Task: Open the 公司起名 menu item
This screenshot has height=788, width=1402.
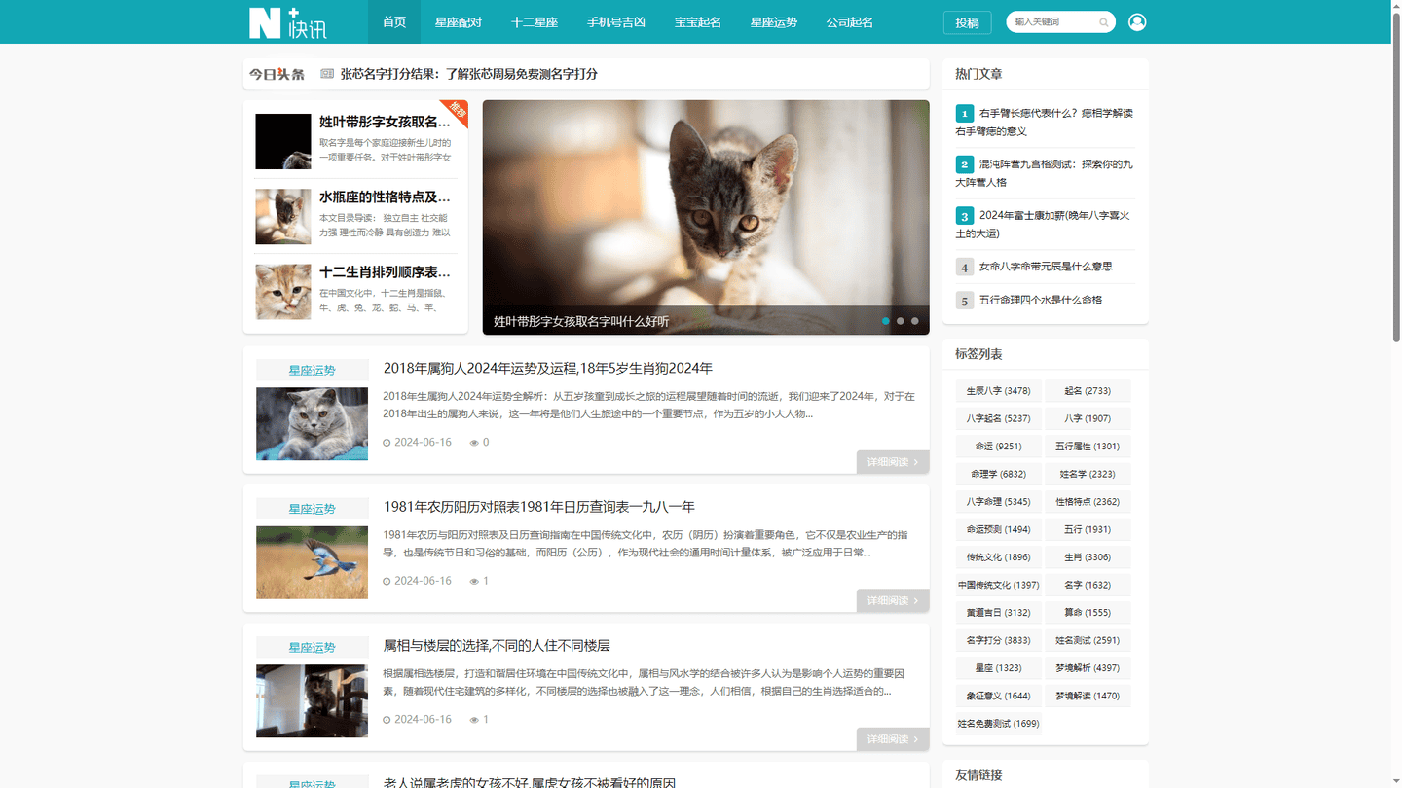Action: pyautogui.click(x=850, y=21)
